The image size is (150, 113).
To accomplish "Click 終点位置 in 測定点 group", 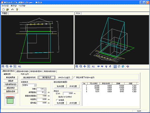I will [73, 103].
